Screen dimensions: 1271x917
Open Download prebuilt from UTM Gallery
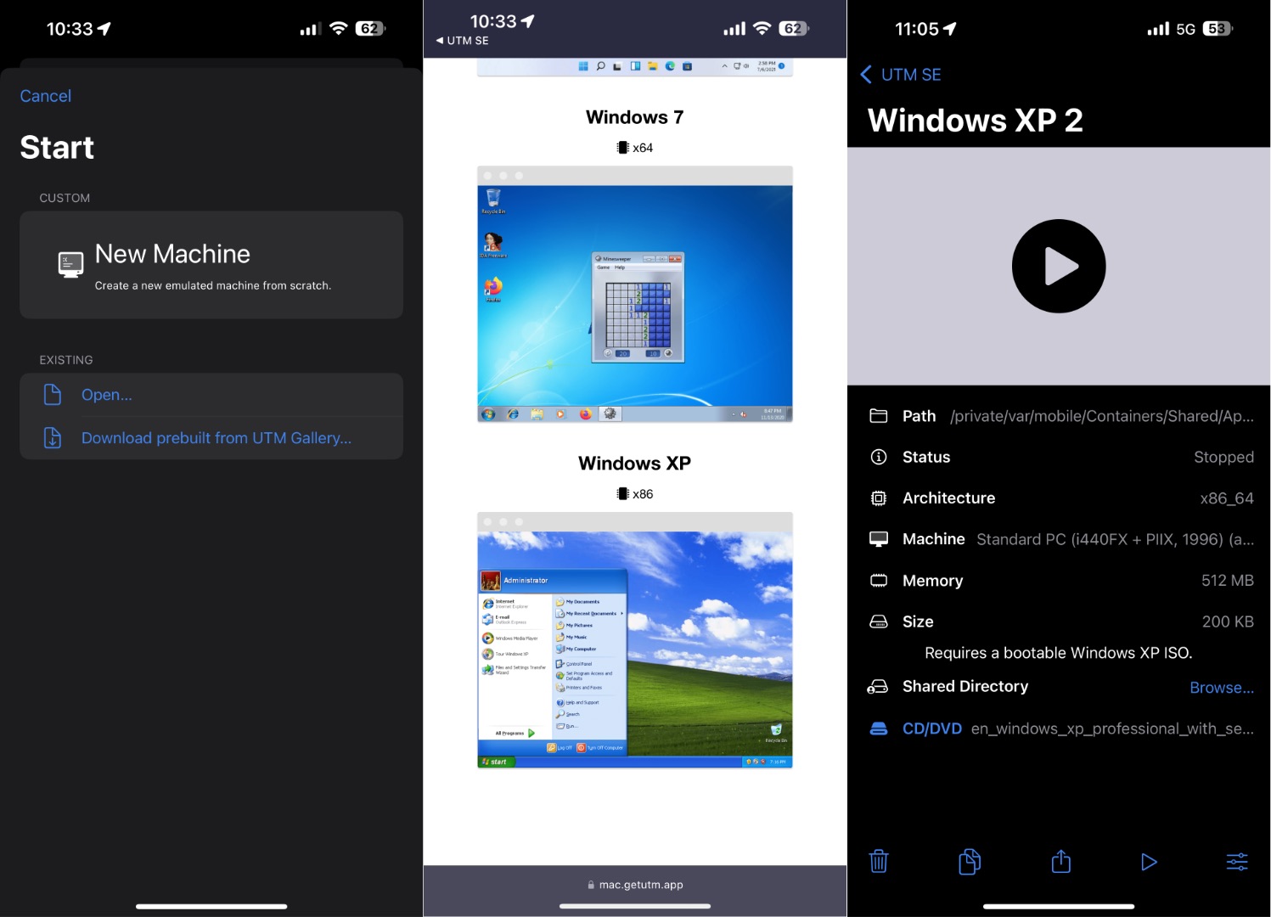tap(216, 438)
